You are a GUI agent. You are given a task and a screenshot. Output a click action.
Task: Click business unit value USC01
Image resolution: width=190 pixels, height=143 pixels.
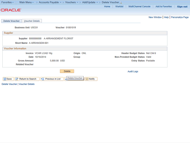coord(34,27)
